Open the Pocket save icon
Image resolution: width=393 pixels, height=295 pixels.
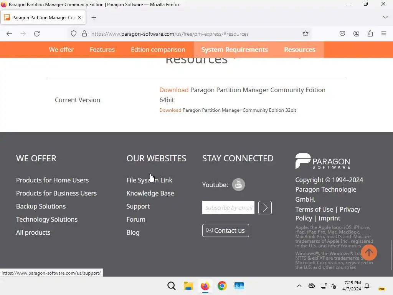[x=342, y=34]
